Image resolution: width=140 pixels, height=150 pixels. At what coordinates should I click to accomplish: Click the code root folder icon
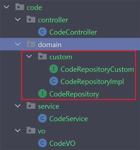click(x=20, y=7)
